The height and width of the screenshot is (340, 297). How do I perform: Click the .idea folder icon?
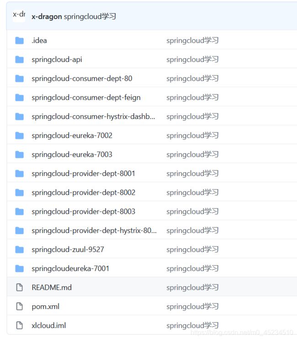20,41
